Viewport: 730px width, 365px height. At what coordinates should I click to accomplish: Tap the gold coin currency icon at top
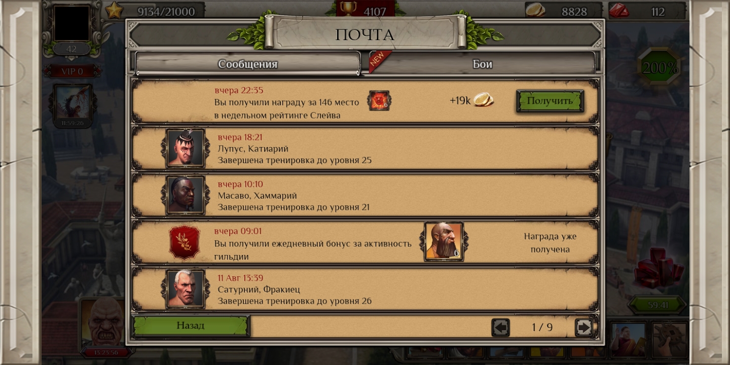[x=535, y=10]
